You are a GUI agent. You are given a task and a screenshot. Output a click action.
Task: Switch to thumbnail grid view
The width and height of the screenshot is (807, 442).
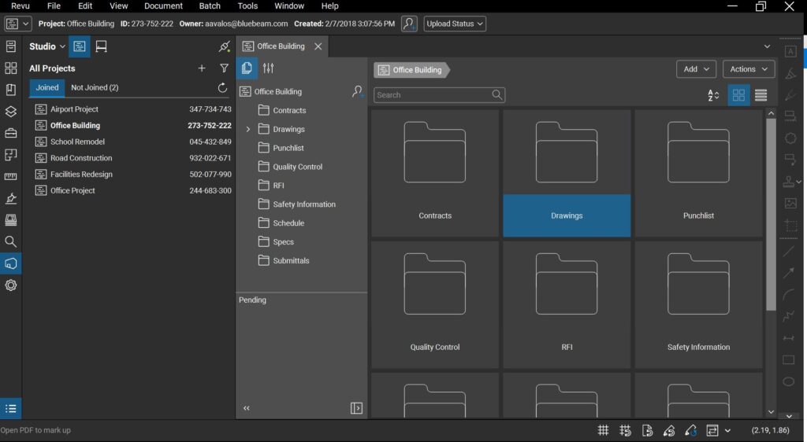[738, 95]
